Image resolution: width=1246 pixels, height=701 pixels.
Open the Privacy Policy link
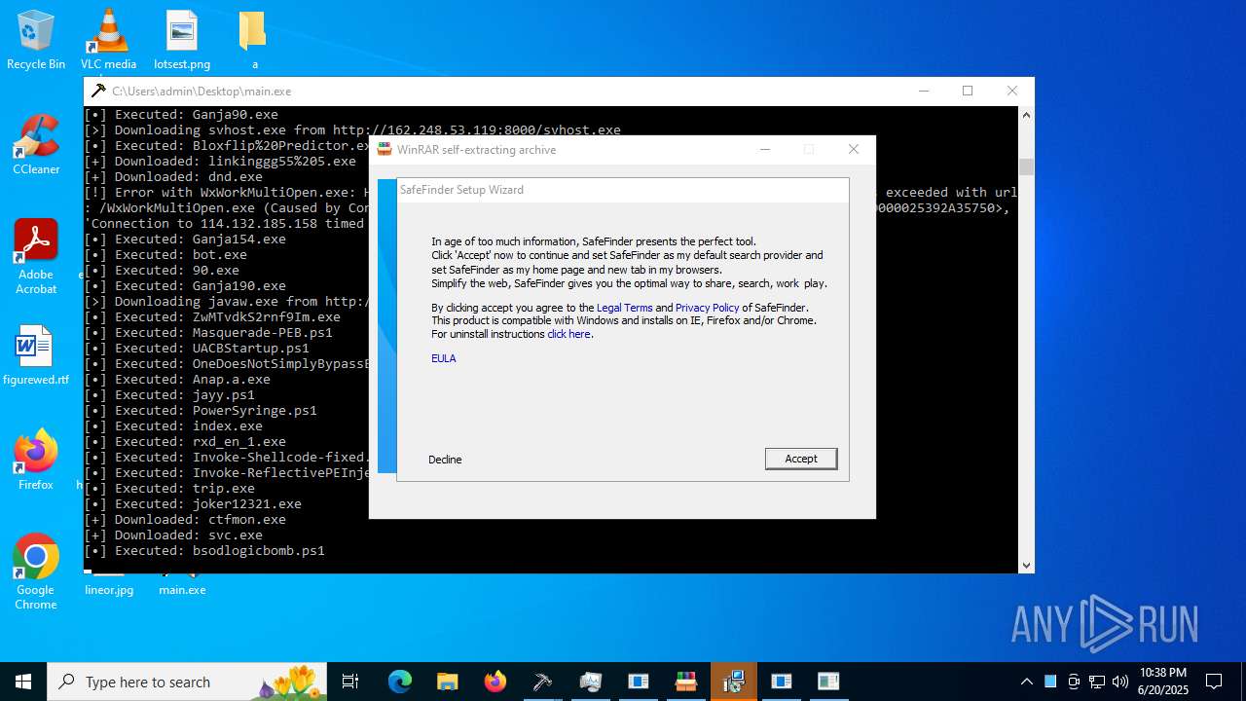pyautogui.click(x=707, y=308)
